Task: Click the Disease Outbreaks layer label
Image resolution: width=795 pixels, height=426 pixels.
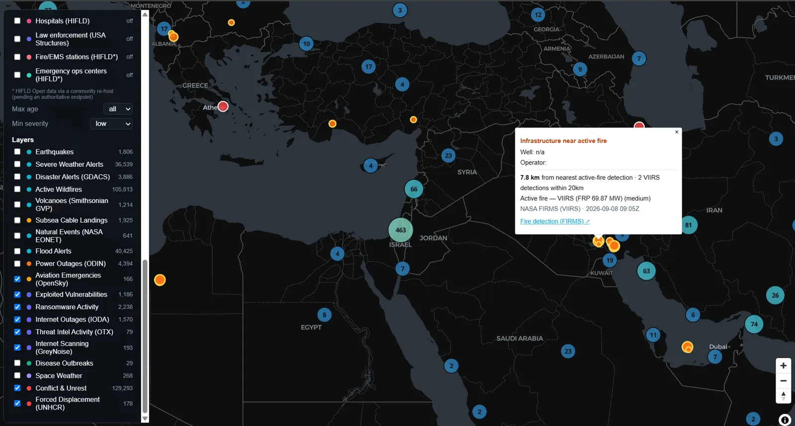Action: 64,363
